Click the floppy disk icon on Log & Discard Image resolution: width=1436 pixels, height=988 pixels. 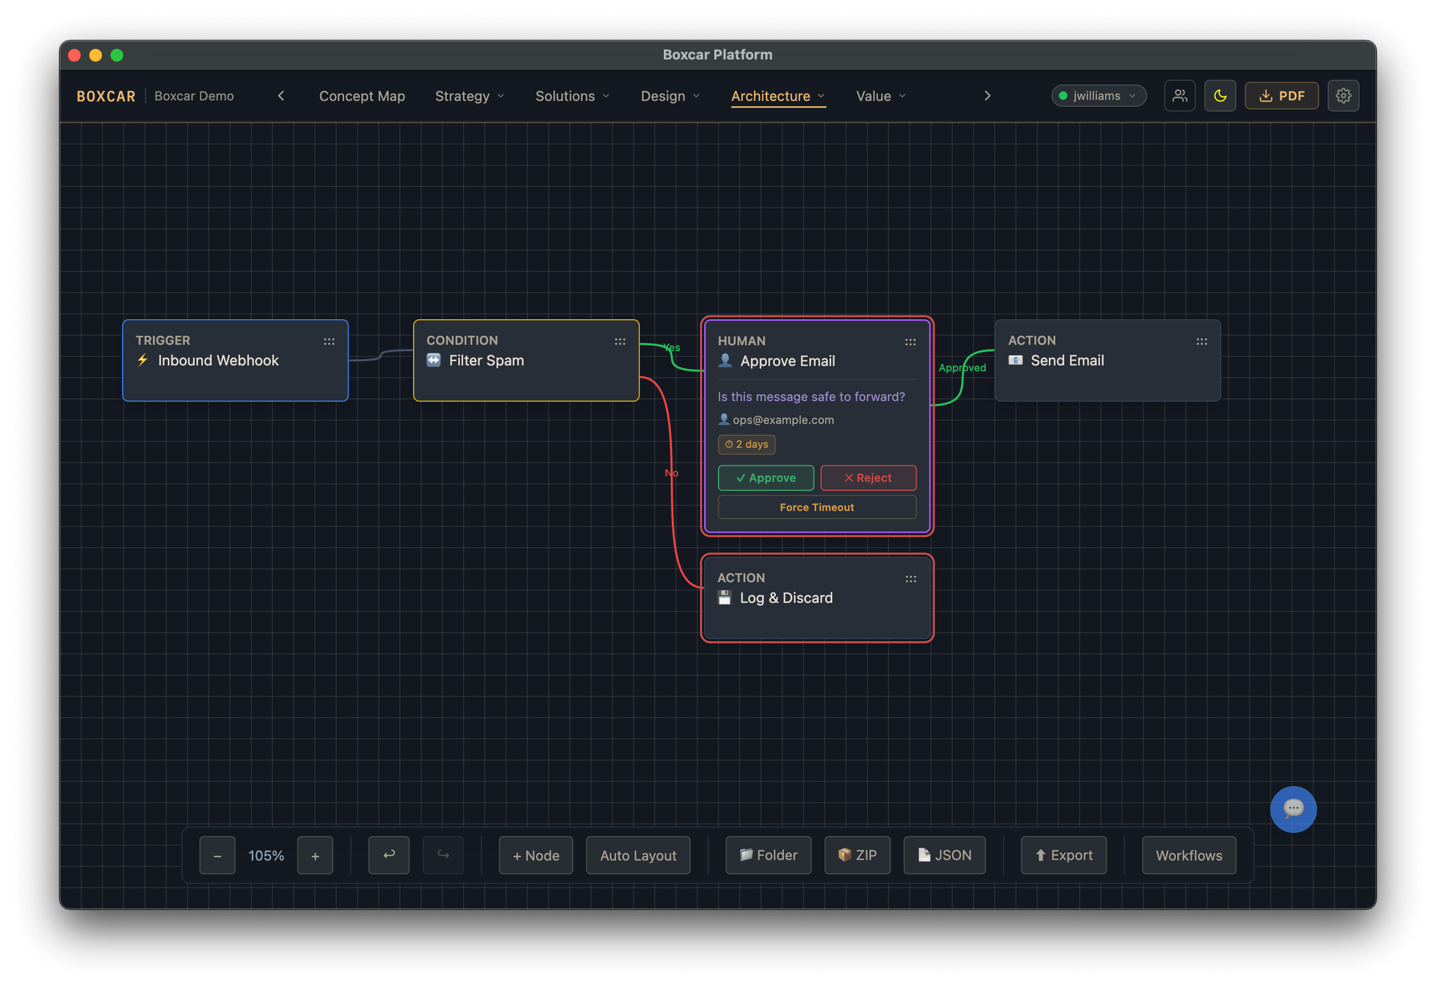click(725, 598)
